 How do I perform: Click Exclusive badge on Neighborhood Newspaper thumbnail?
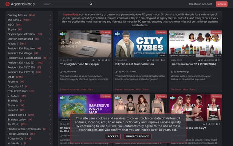point(106,32)
